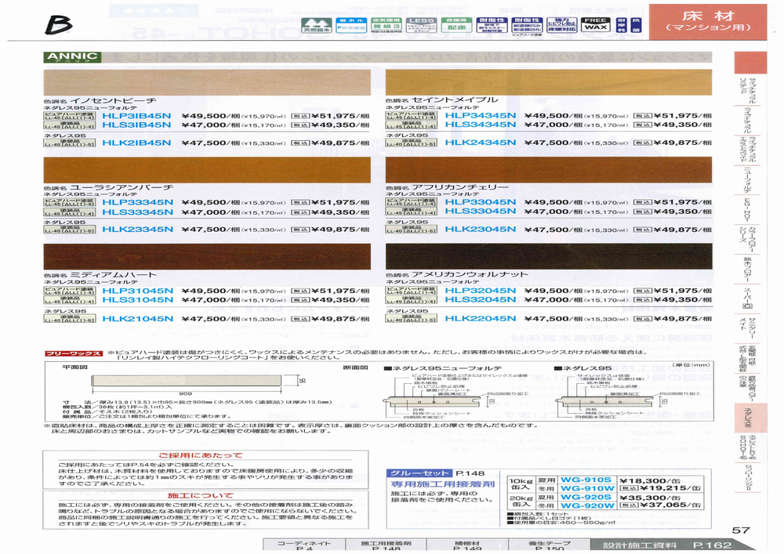Click product code HLP3IB45N

(136, 116)
